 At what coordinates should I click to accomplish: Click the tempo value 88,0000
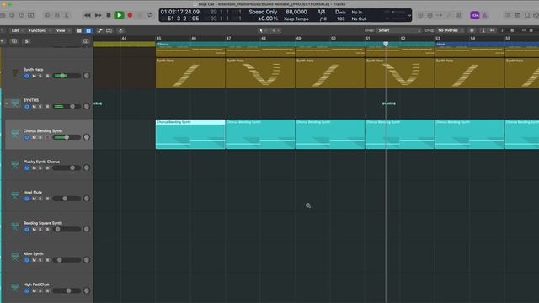[296, 12]
